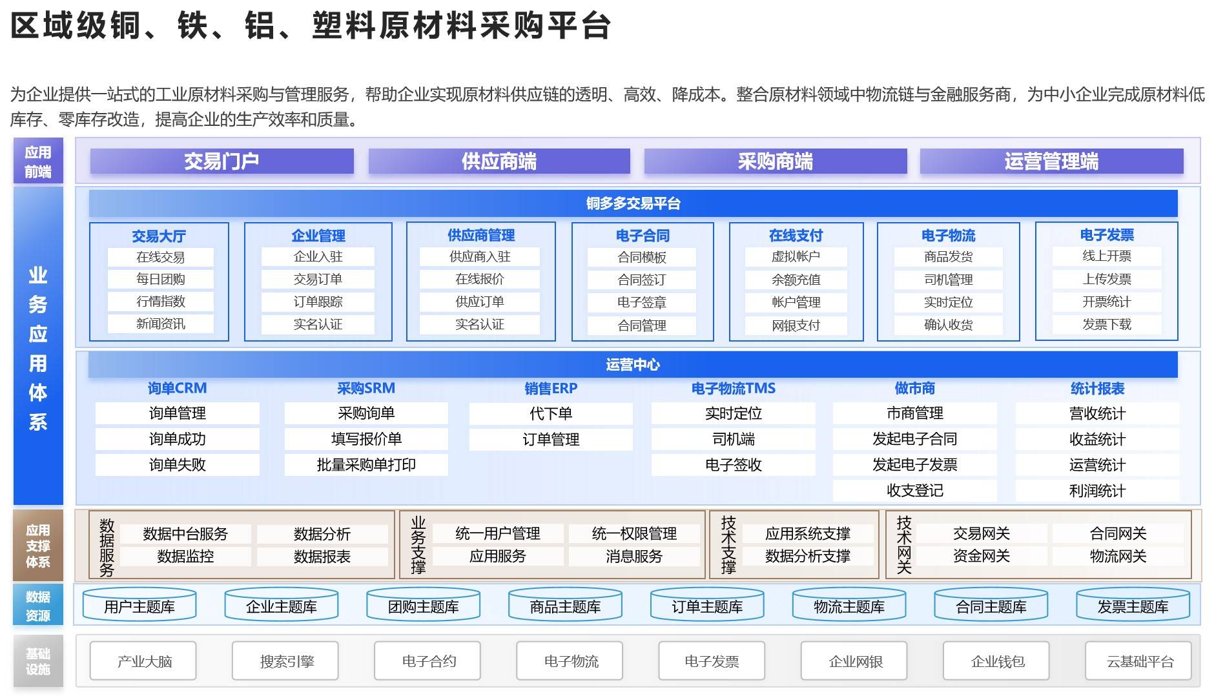The height and width of the screenshot is (698, 1225).
Task: Select 网银支付 item
Action: coord(796,325)
